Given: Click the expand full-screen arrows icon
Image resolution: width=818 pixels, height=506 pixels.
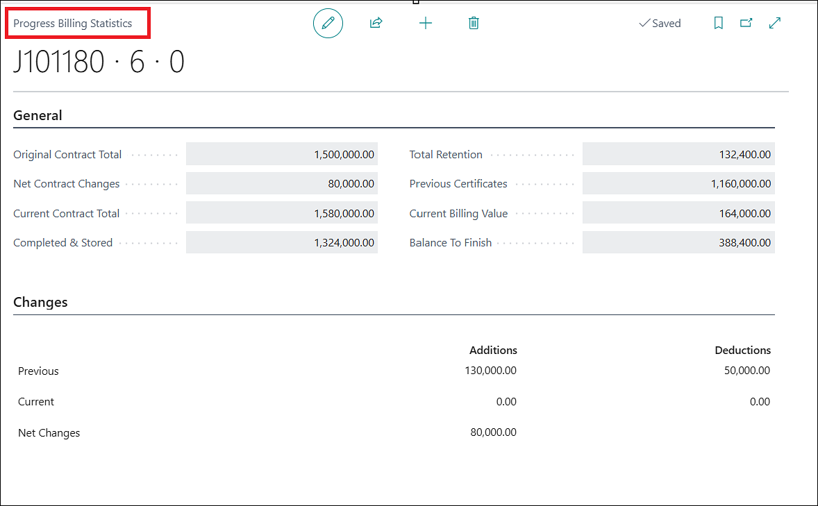Looking at the screenshot, I should click(775, 23).
